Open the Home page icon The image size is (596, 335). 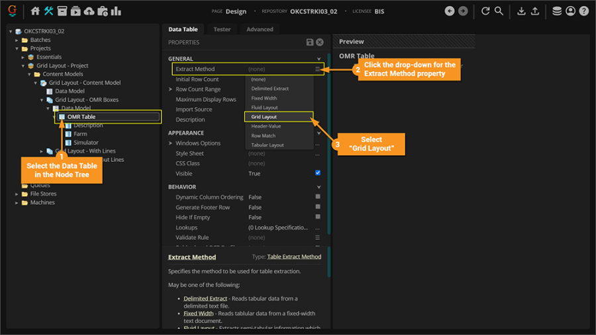(35, 11)
